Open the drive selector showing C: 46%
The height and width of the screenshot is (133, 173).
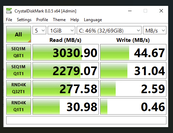point(109,30)
